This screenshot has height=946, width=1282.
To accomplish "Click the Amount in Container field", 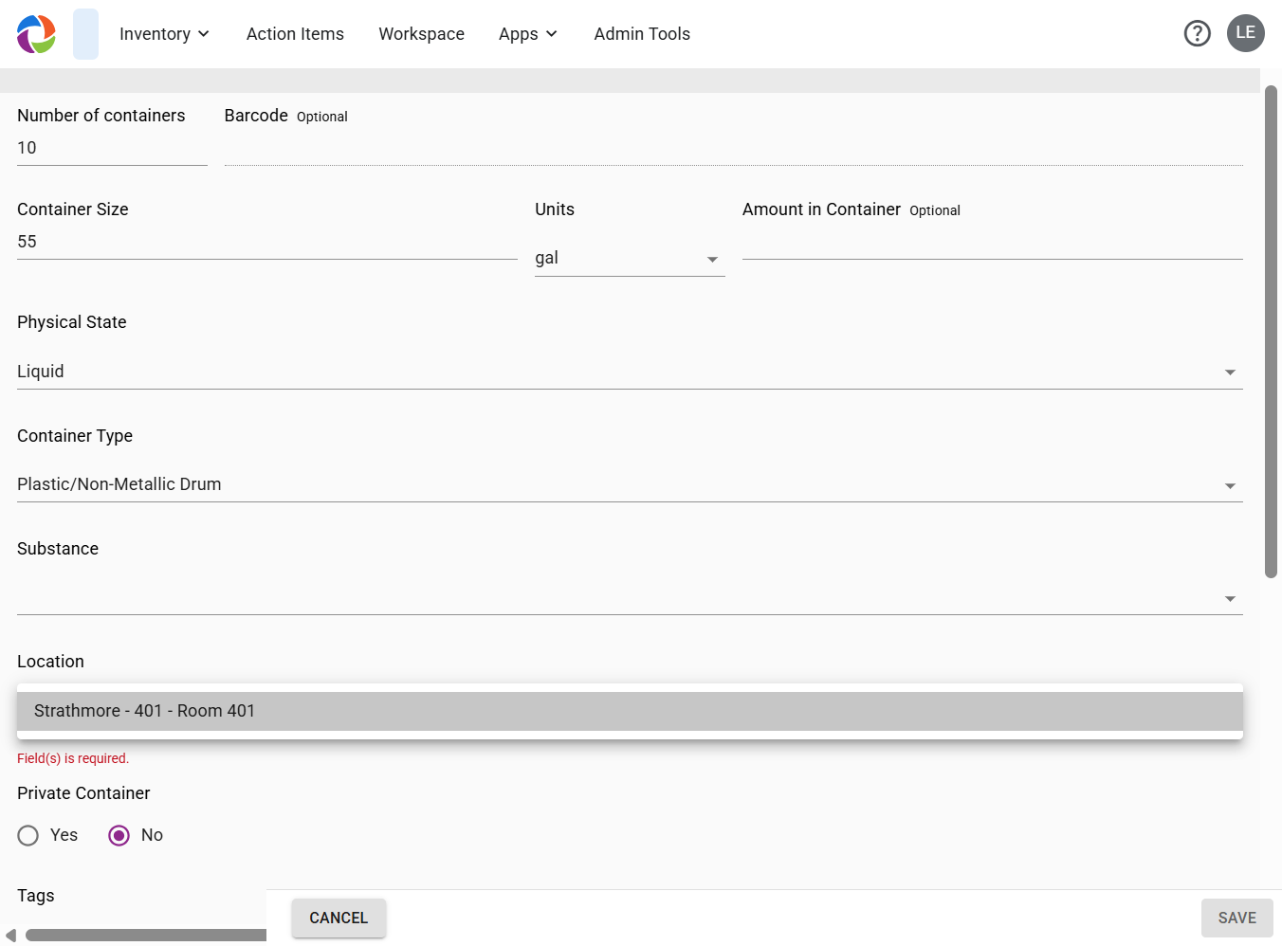I will tap(993, 242).
